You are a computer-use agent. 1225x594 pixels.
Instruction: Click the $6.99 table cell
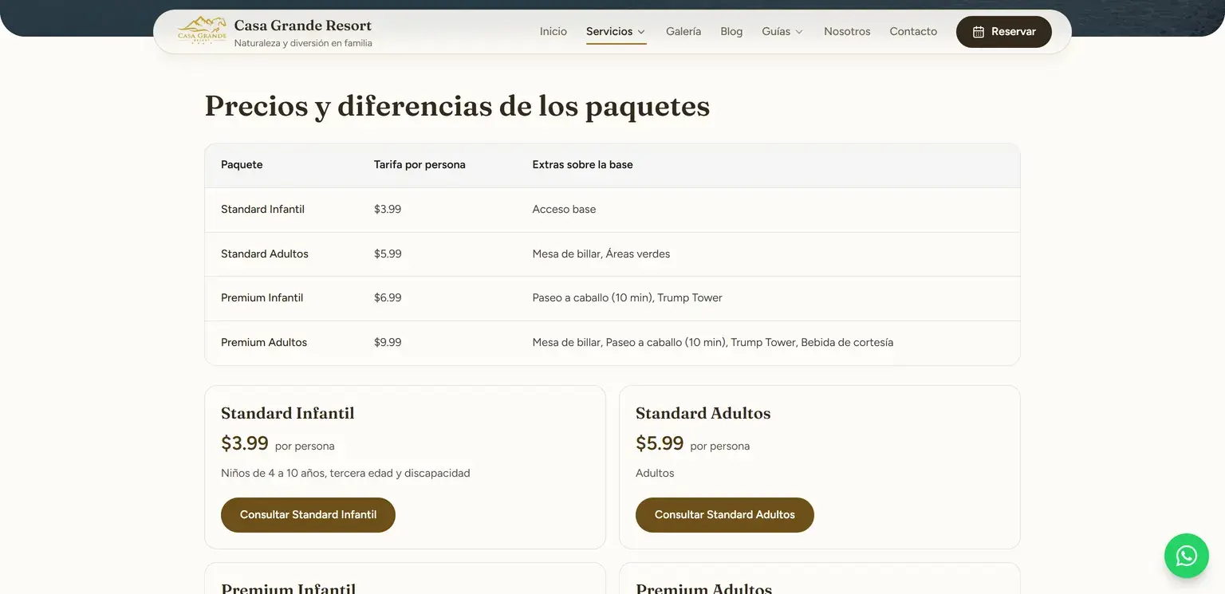click(x=388, y=298)
